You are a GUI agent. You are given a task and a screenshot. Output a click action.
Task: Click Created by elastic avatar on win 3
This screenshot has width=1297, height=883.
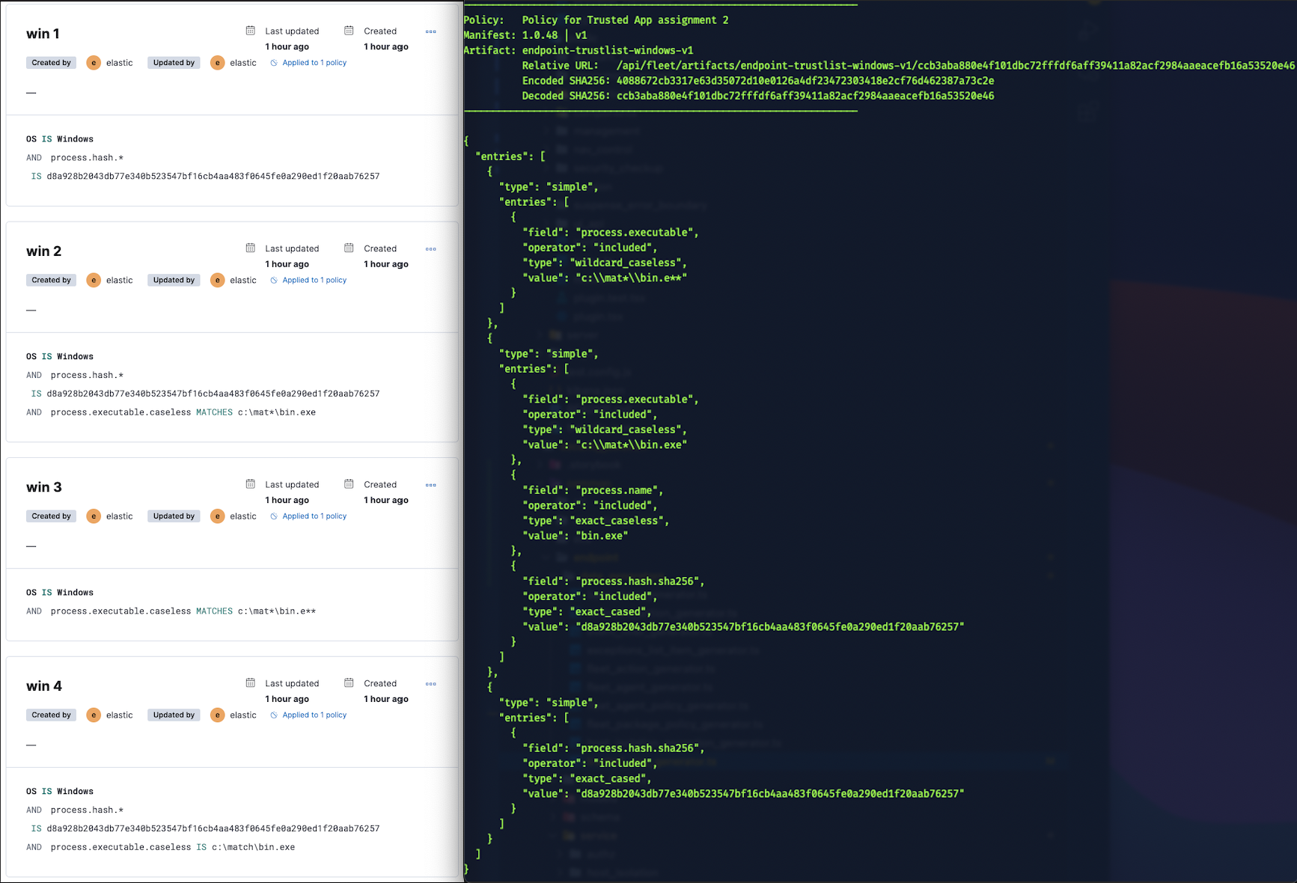pos(94,516)
